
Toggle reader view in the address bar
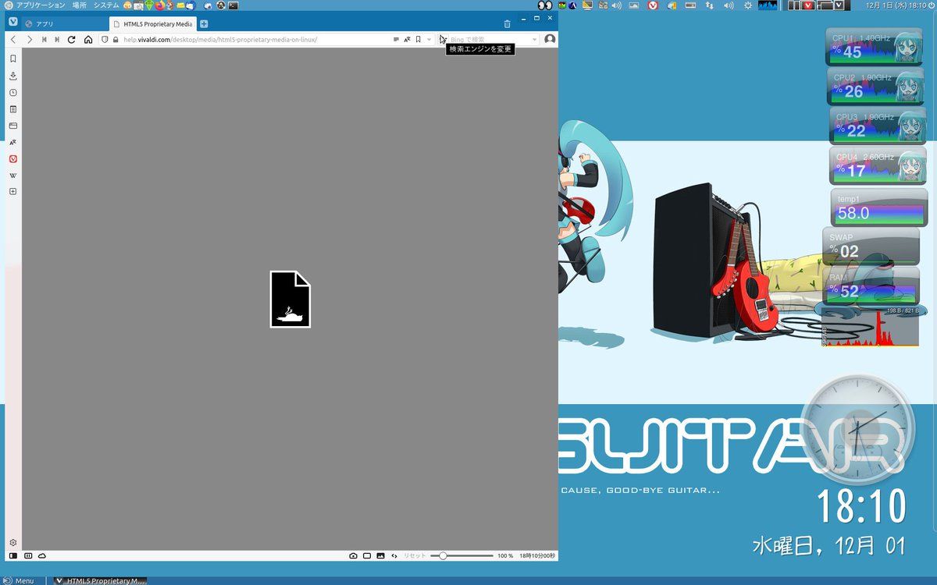click(396, 39)
